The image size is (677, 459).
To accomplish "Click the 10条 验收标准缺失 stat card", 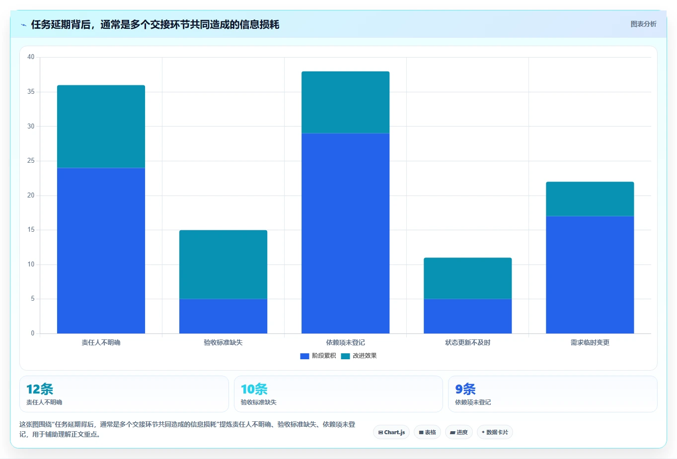I will pos(338,394).
